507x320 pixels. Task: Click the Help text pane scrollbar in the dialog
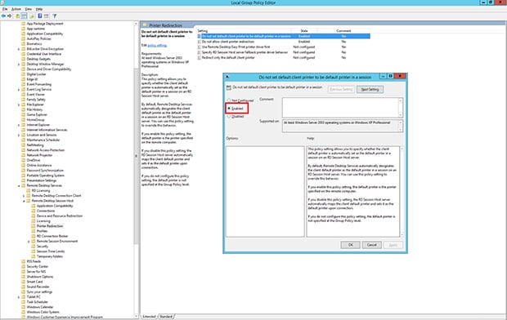point(402,192)
